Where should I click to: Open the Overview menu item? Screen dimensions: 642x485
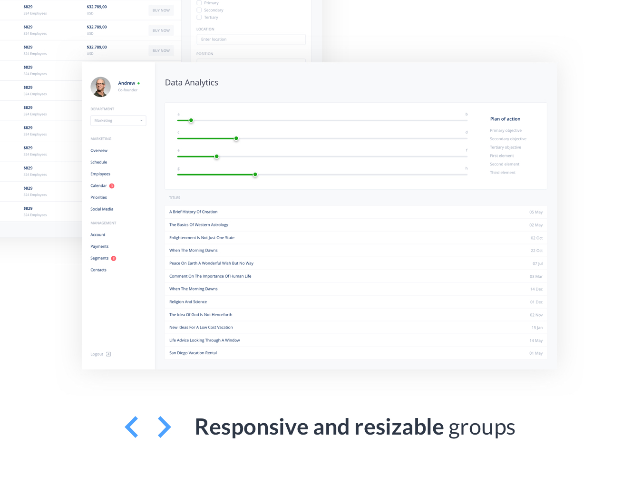pos(99,151)
